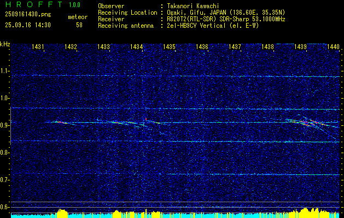
Task: Click the 1.0 kHz axis label
Action: click(5, 98)
